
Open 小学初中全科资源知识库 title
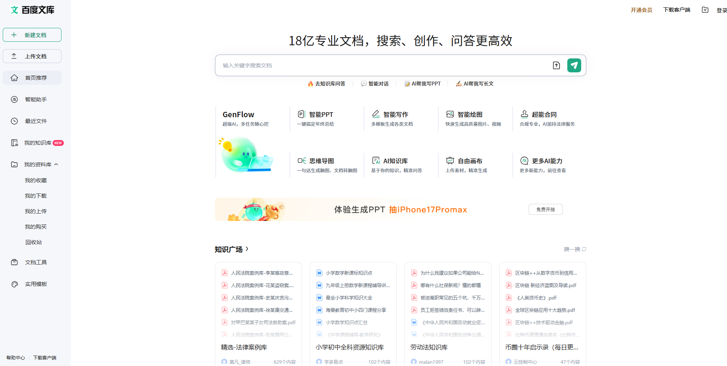tap(350, 347)
